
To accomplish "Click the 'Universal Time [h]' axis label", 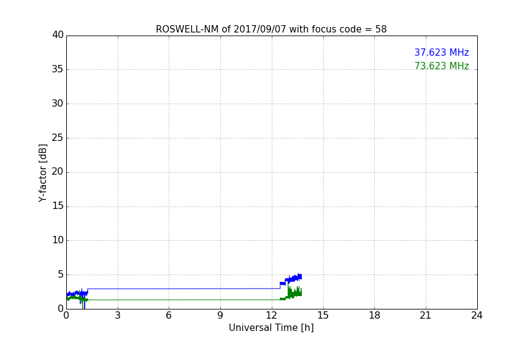I will [271, 328].
